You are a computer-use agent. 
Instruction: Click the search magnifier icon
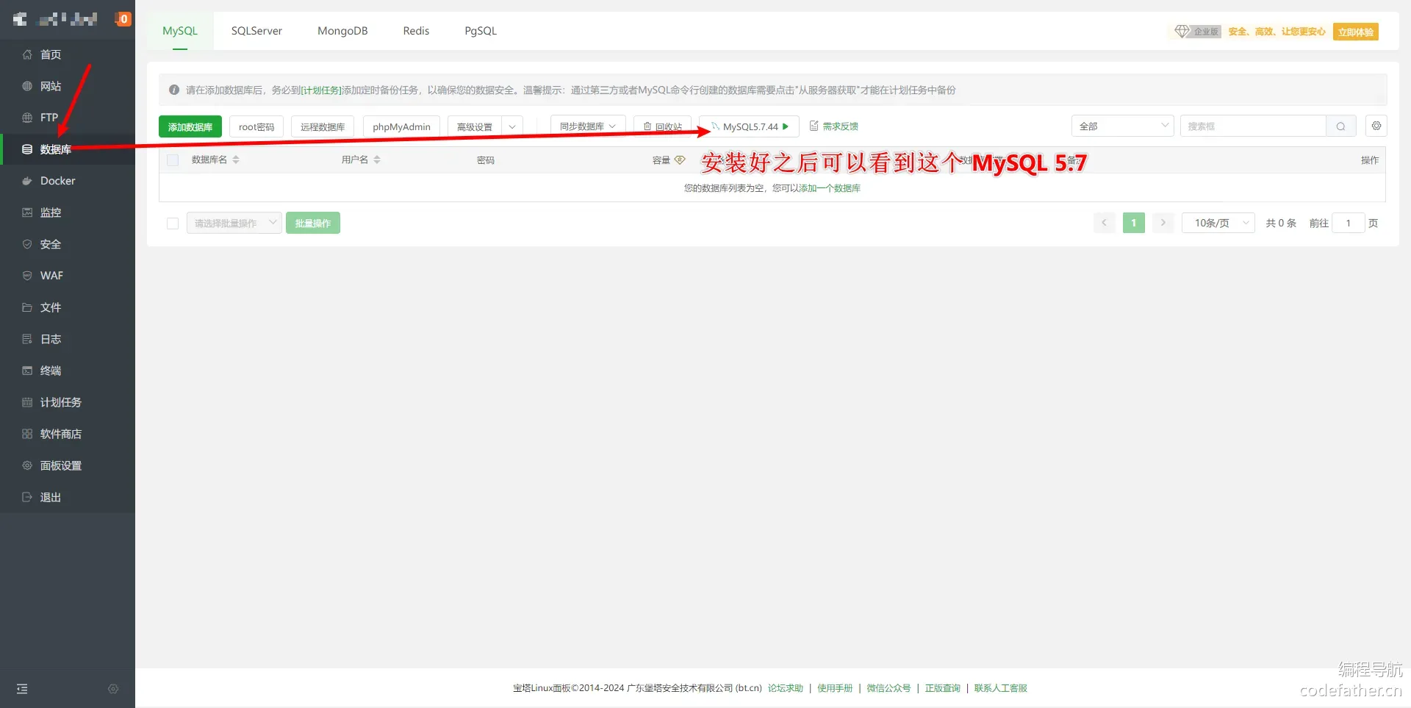[1340, 126]
